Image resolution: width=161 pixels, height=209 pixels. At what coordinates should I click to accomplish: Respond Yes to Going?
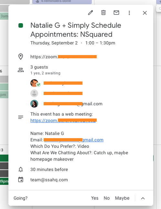coord(95,198)
